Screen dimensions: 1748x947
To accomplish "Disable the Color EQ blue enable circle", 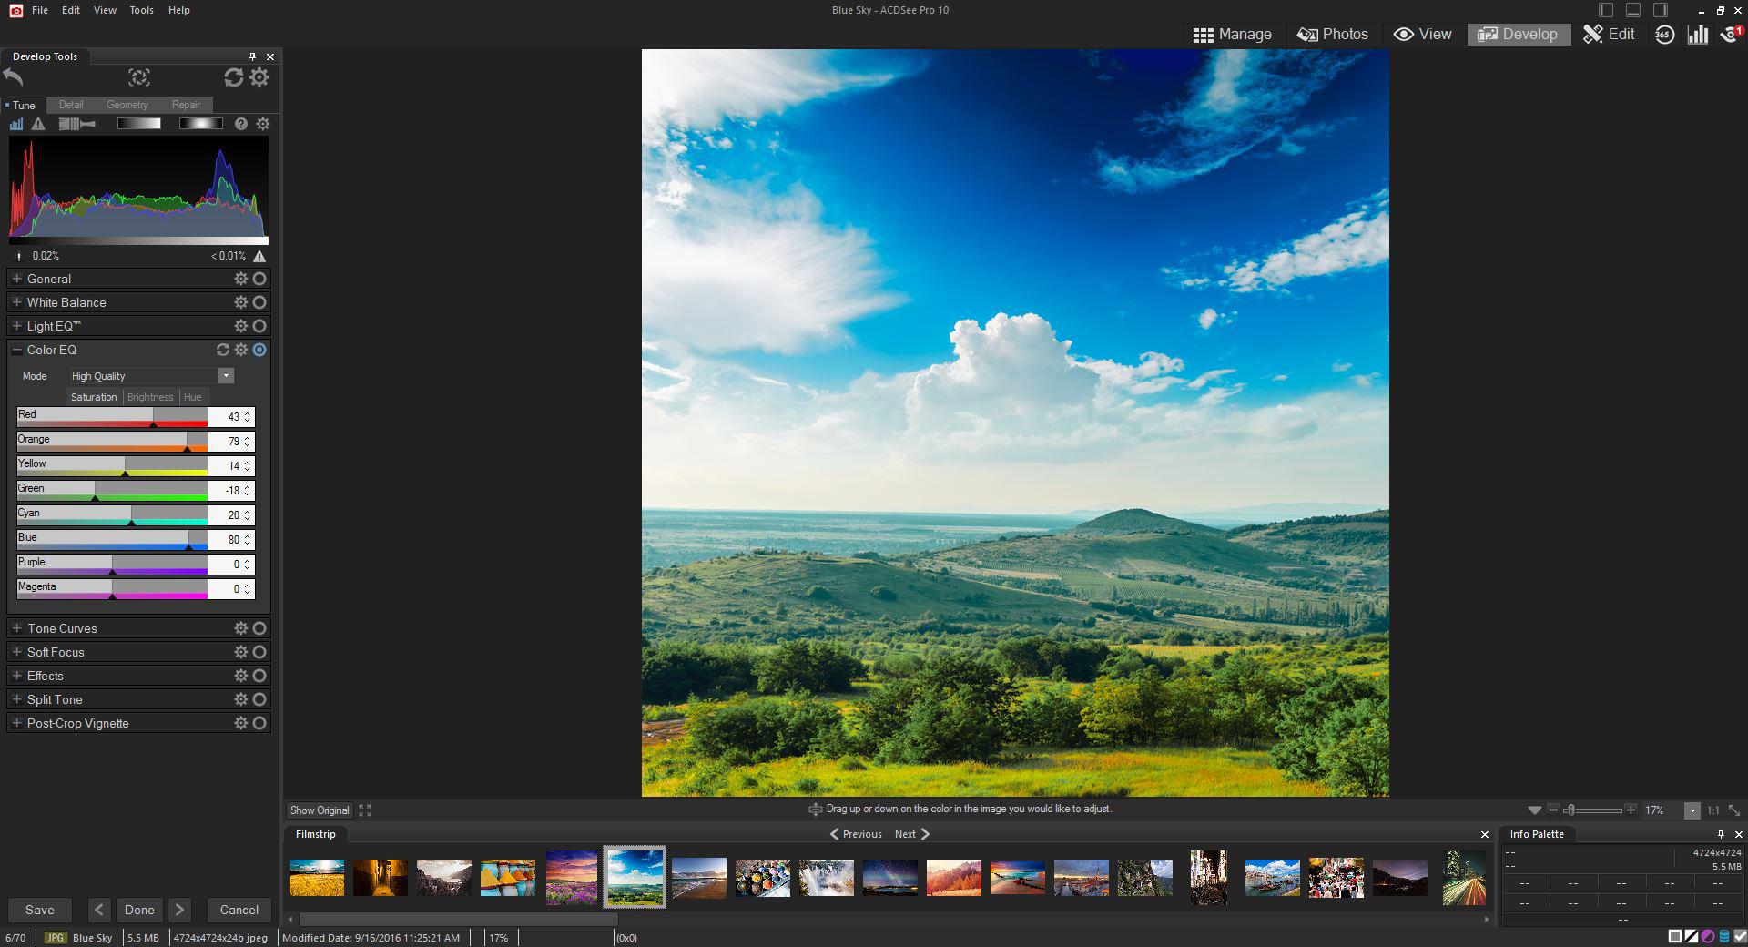I will pos(259,350).
